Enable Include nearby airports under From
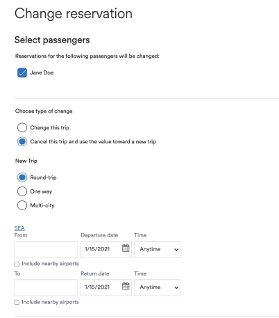The image size is (279, 318). coord(17,264)
